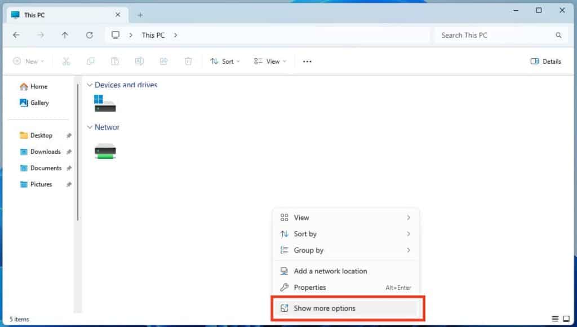
Task: Close the This PC tab
Action: click(x=118, y=15)
